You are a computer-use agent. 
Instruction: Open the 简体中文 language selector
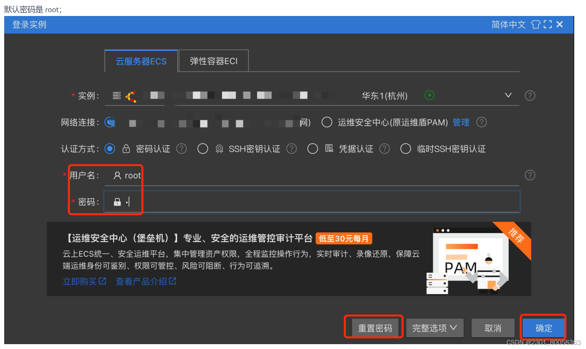click(509, 25)
